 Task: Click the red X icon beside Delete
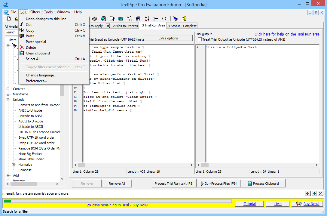pyautogui.click(x=22, y=47)
